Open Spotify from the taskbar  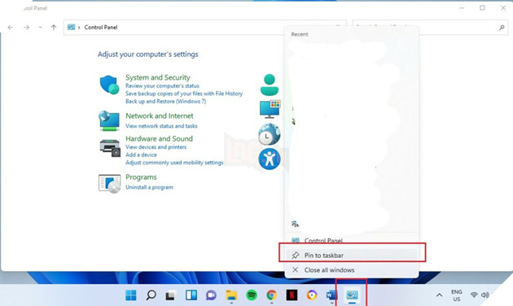click(x=252, y=295)
